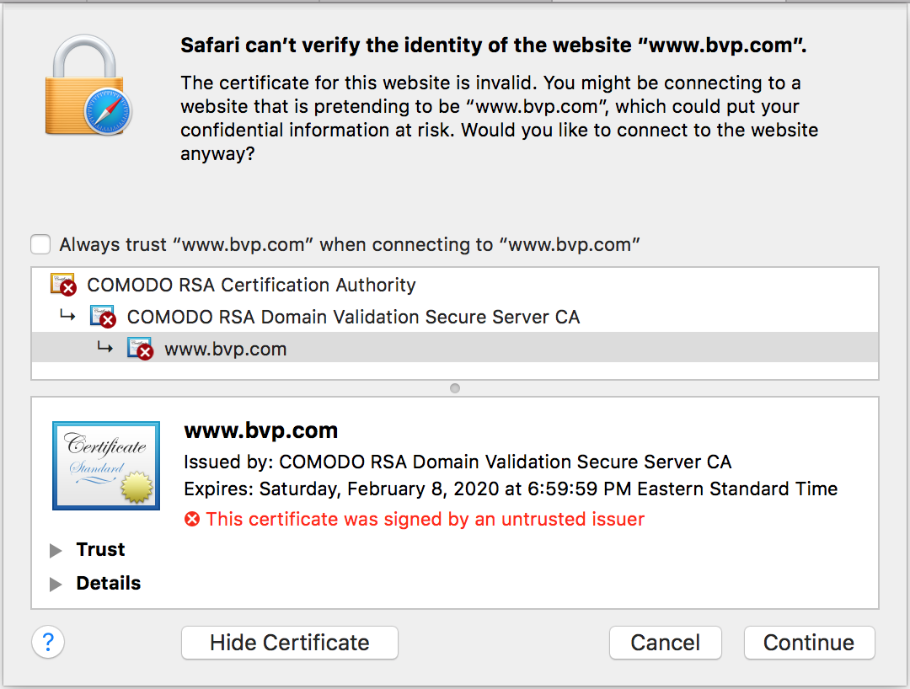910x689 pixels.
Task: Click the branch arrow before www.bvp.com
Action: (x=105, y=347)
